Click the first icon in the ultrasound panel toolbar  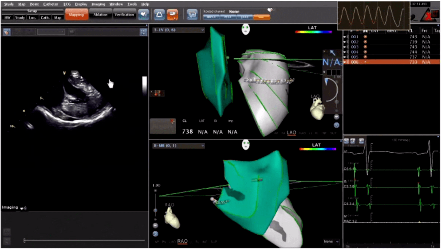click(x=7, y=32)
